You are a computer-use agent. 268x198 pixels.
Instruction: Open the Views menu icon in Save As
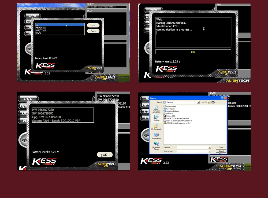pyautogui.click(x=213, y=102)
